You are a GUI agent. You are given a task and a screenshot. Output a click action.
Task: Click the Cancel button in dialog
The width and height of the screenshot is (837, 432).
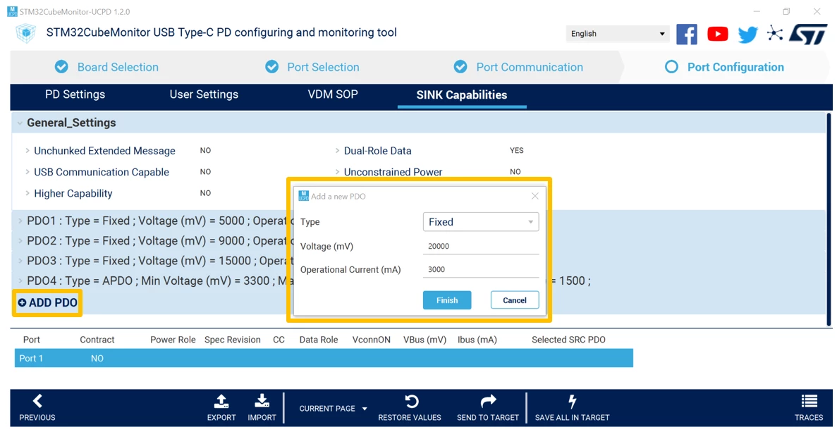[515, 300]
